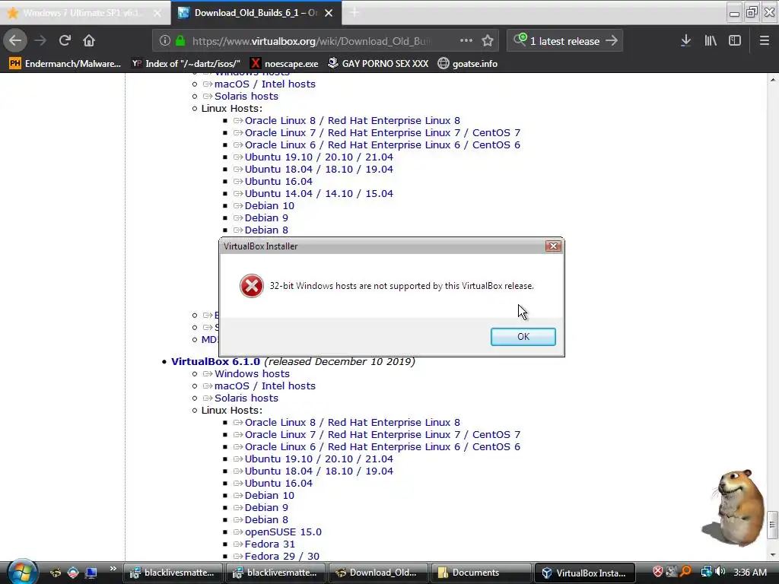Open a new browser tab
Image resolution: width=779 pixels, height=584 pixels.
(x=355, y=13)
